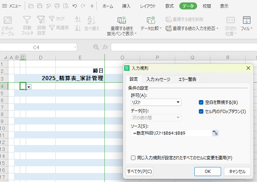The image size is (257, 182).
Task: Expand the dropdown arrow next to cell C4
Action: pos(29,86)
